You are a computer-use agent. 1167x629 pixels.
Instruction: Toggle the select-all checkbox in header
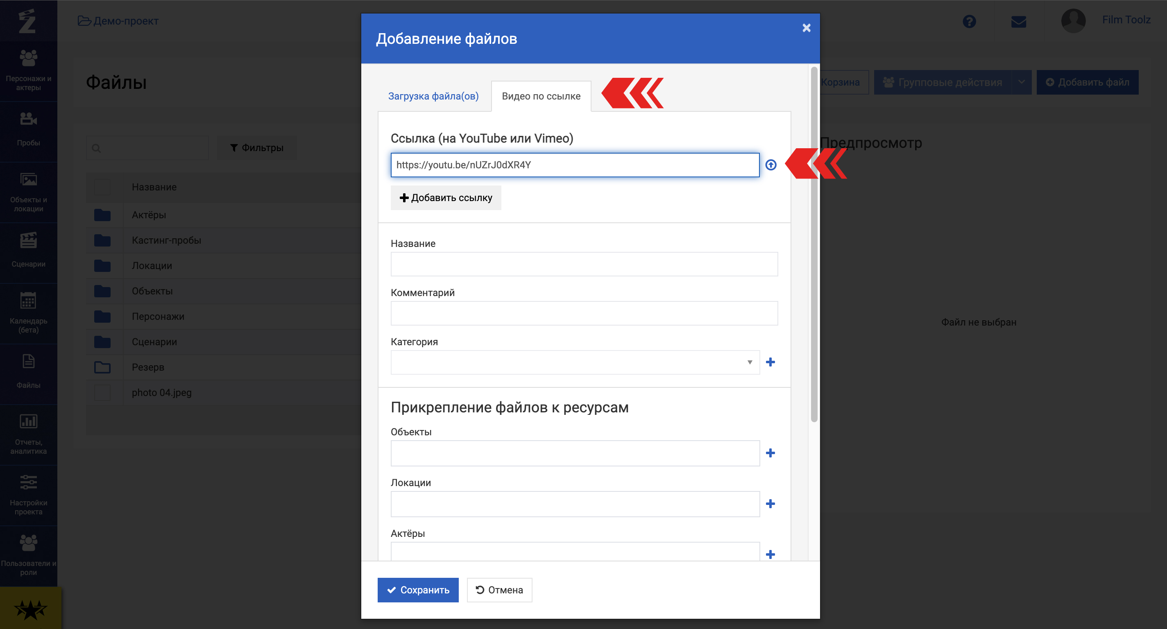click(102, 187)
